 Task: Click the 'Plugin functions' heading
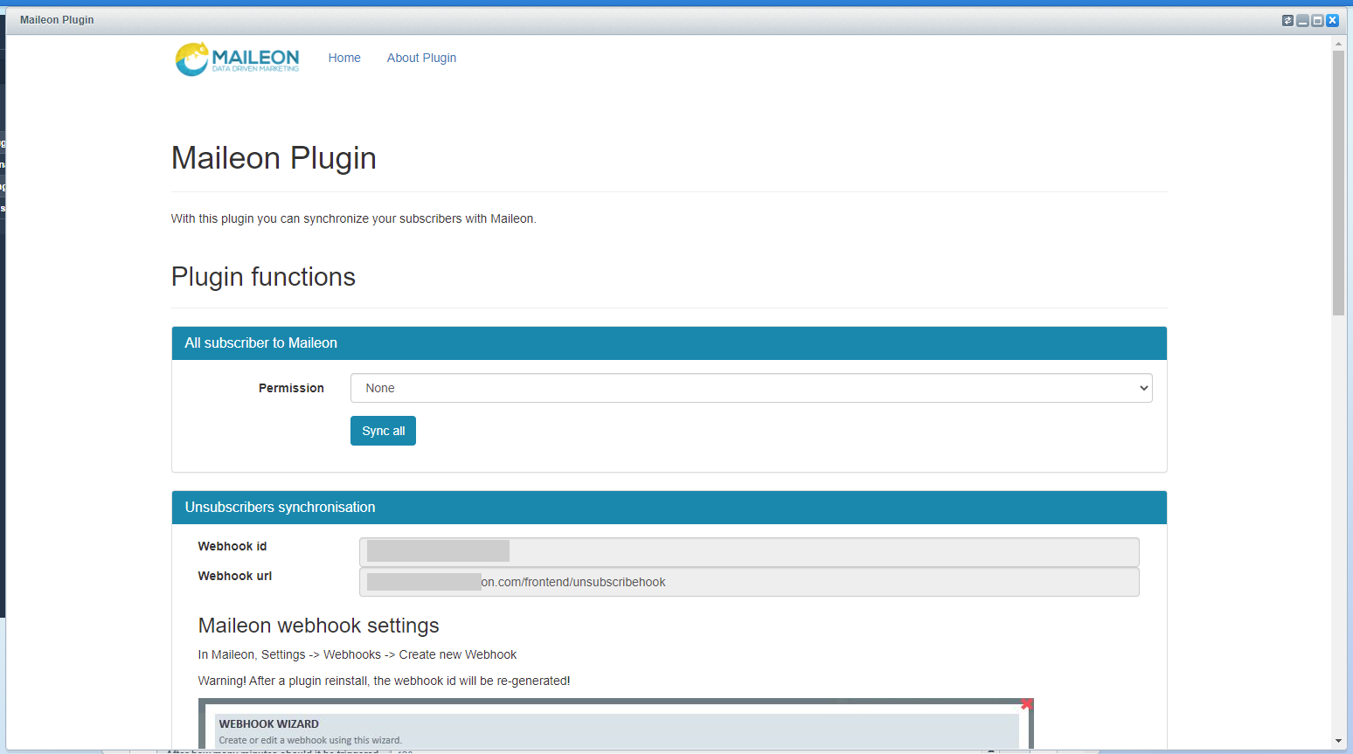(263, 277)
